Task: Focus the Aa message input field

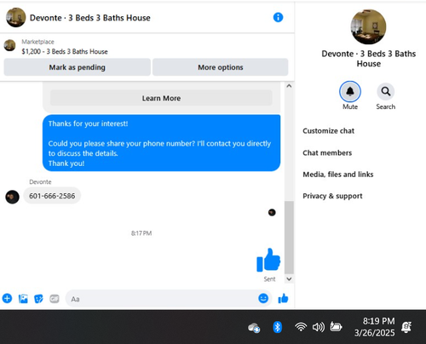Action: pos(169,298)
